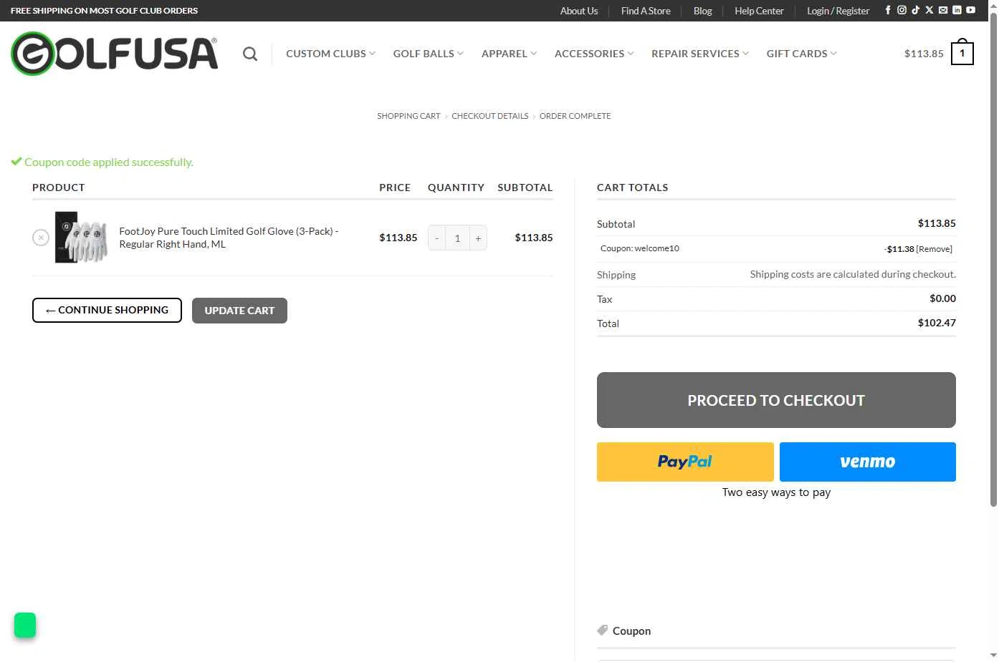Open the Find A Store link
The width and height of the screenshot is (999, 662).
point(646,11)
